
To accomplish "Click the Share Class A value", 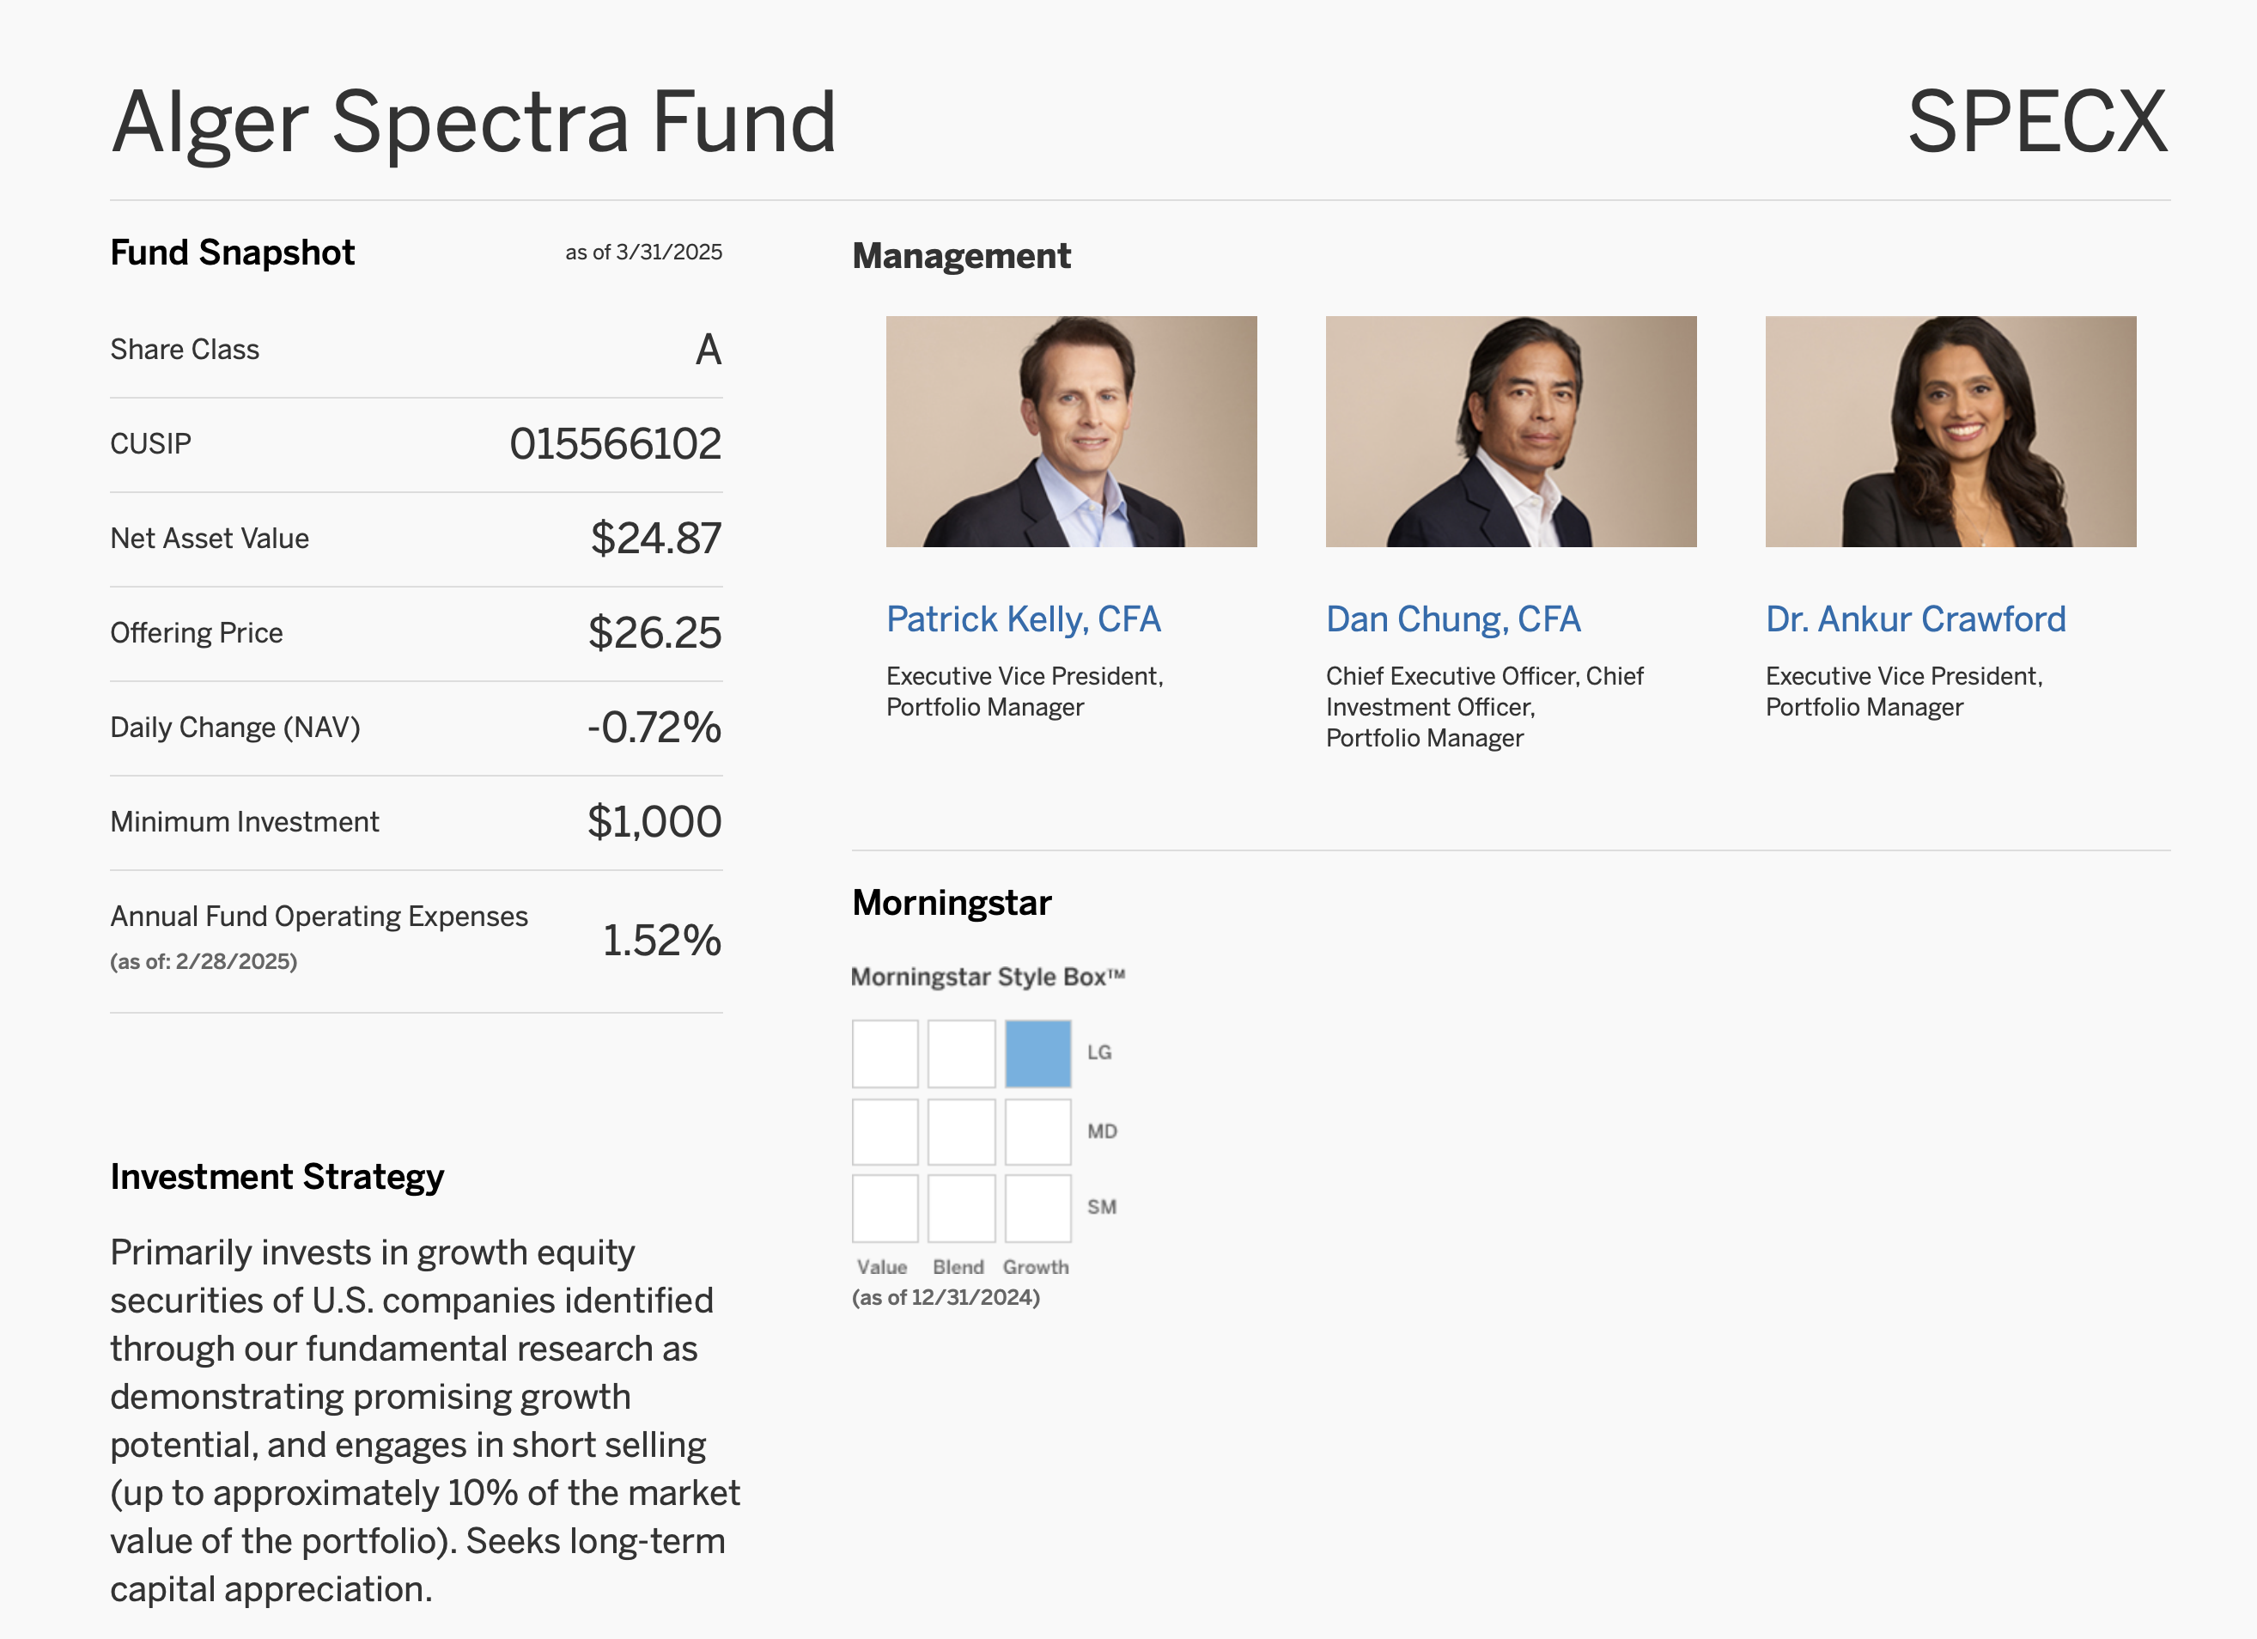I will (x=709, y=350).
